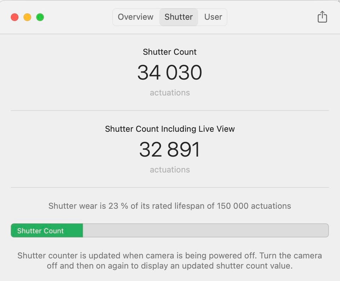The width and height of the screenshot is (340, 281).
Task: Click the white Shutter Count label in bar
Action: pyautogui.click(x=40, y=231)
